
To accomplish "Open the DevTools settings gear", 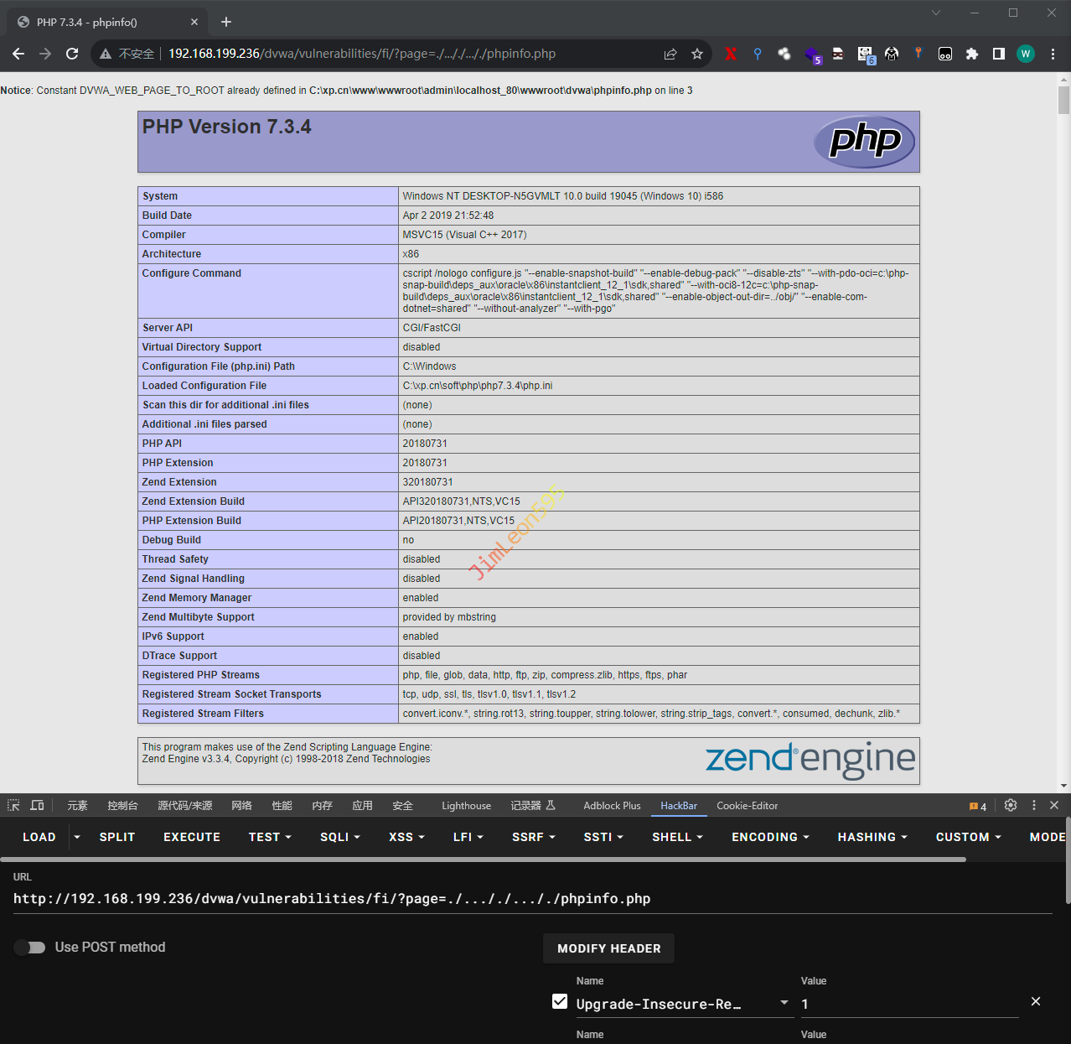I will coord(1011,805).
